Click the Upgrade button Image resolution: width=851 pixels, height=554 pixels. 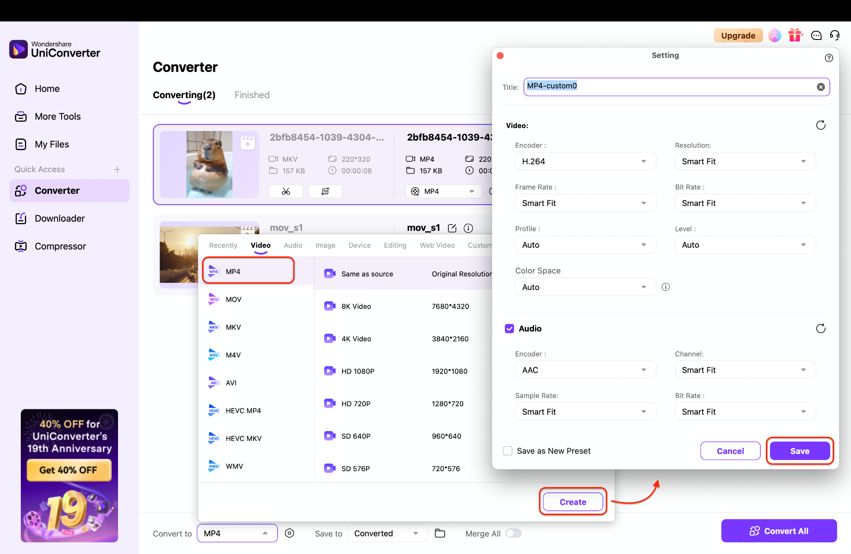pyautogui.click(x=738, y=36)
